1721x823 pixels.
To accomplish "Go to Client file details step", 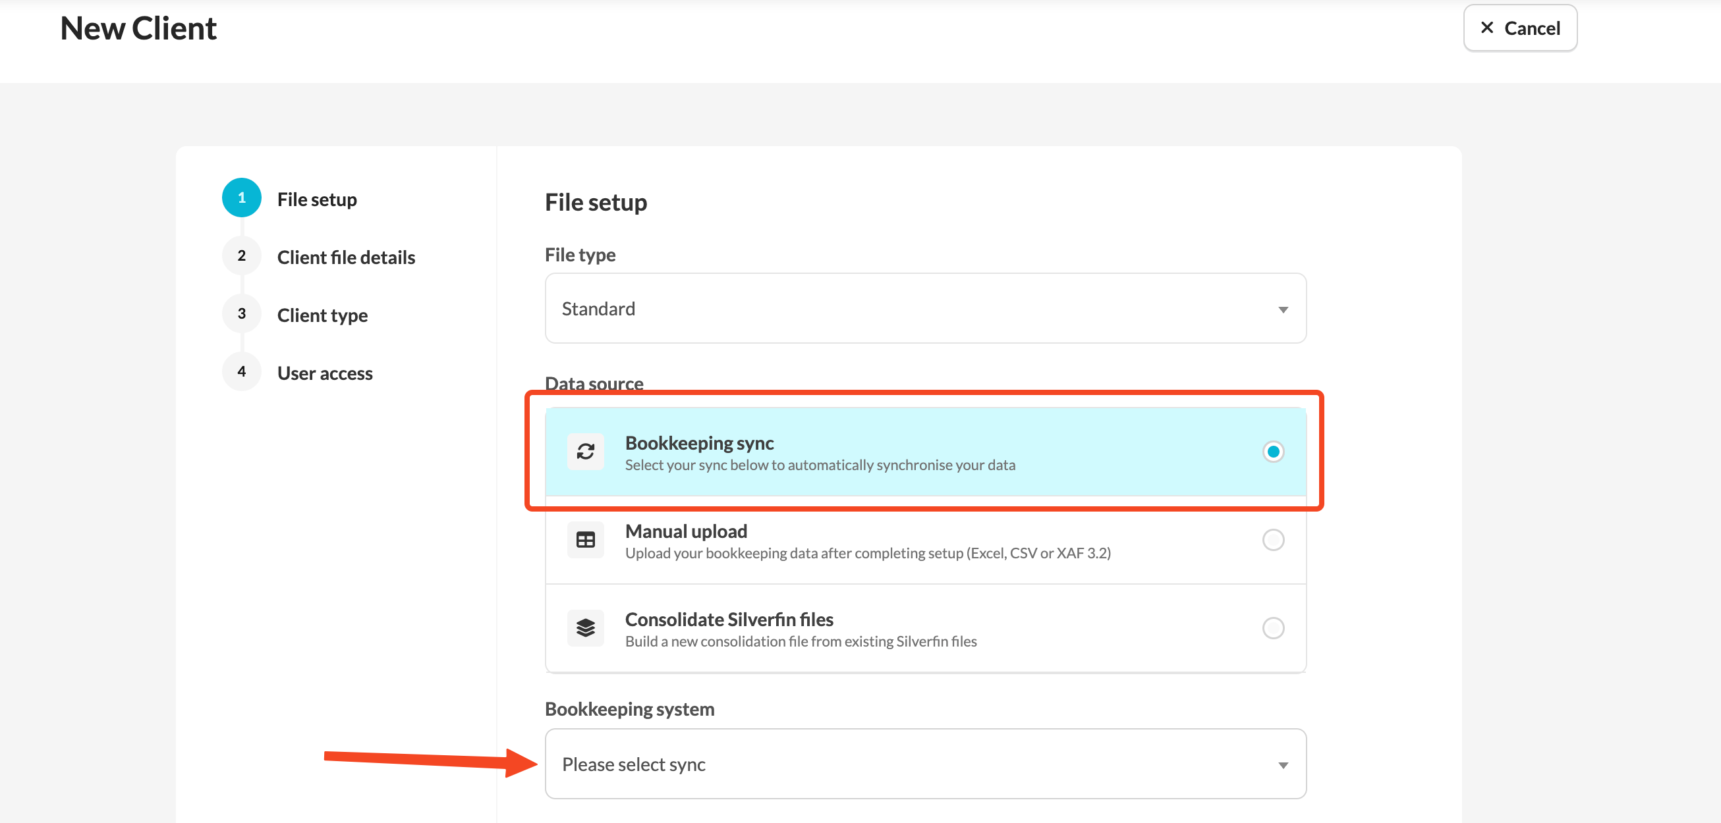I will coord(345,257).
